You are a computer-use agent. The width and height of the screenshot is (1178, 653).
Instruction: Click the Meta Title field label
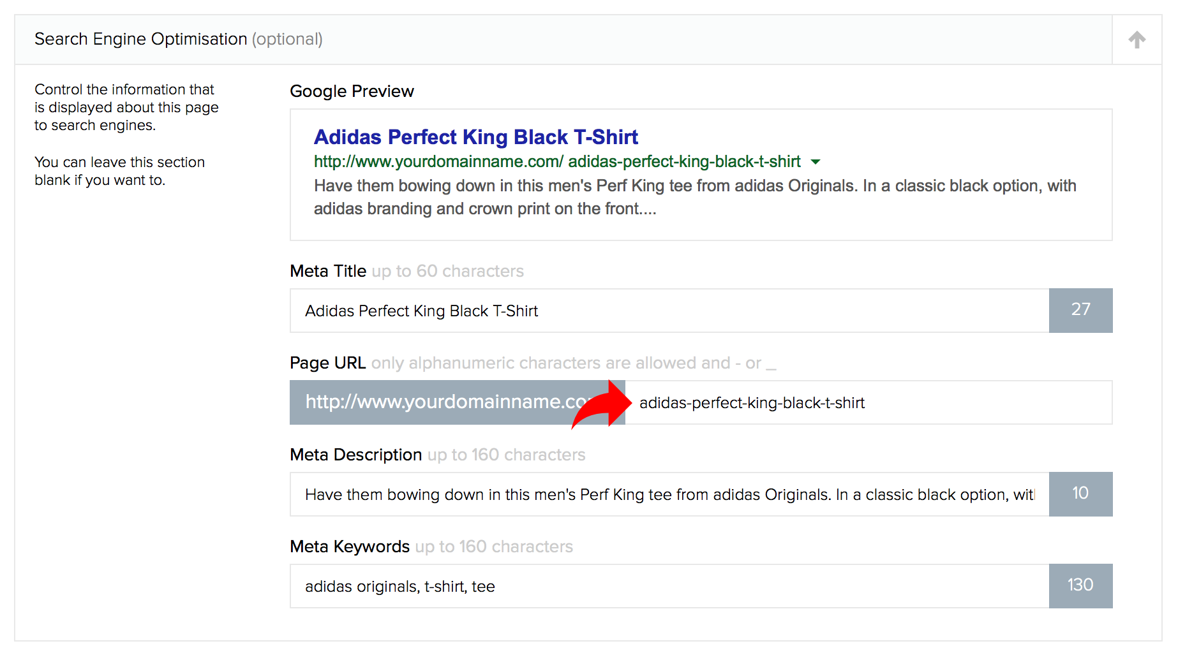(x=328, y=271)
